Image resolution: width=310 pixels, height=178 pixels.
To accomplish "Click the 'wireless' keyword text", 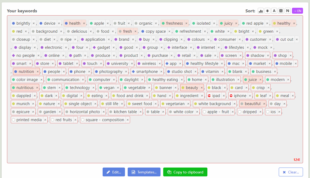I will pos(149,64).
